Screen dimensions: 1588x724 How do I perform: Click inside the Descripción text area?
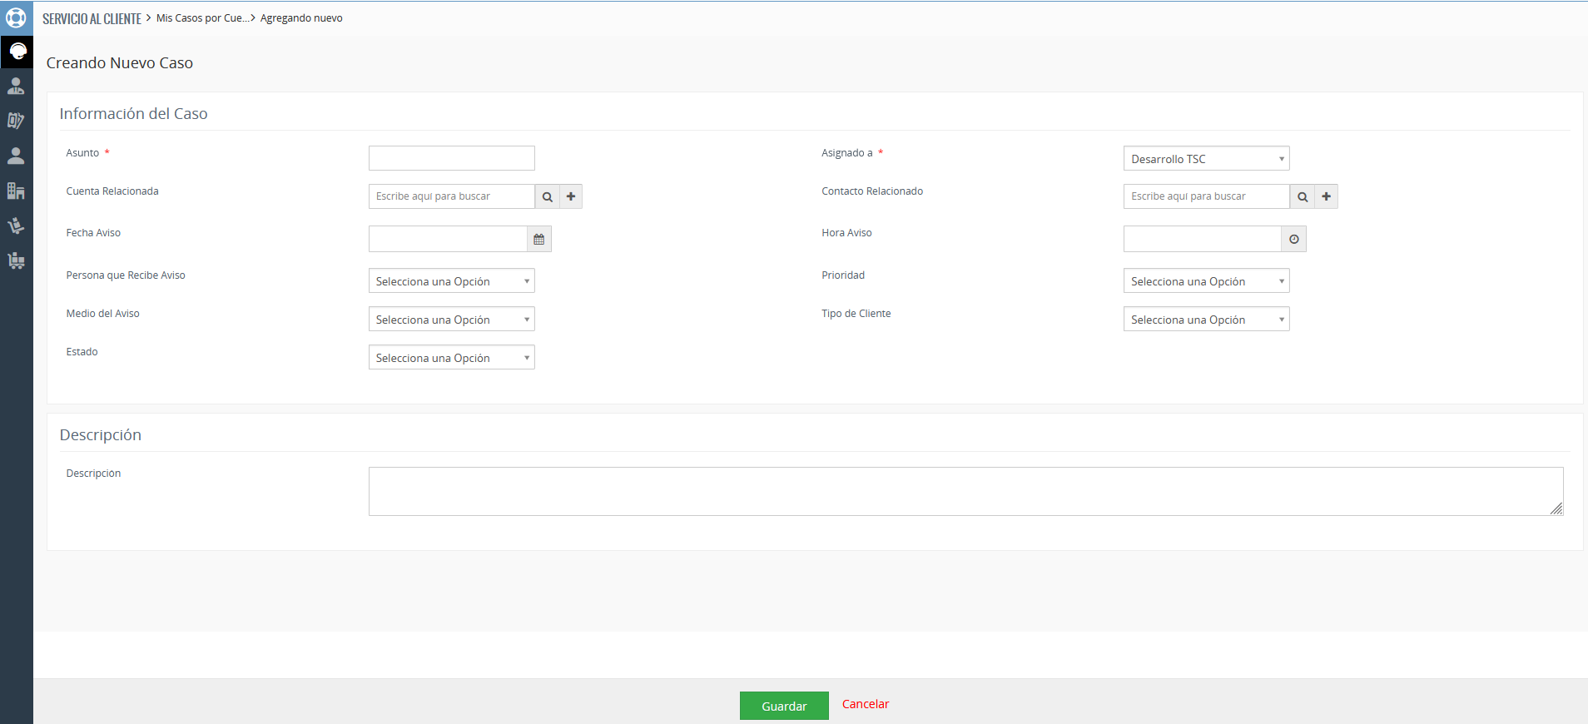(965, 491)
